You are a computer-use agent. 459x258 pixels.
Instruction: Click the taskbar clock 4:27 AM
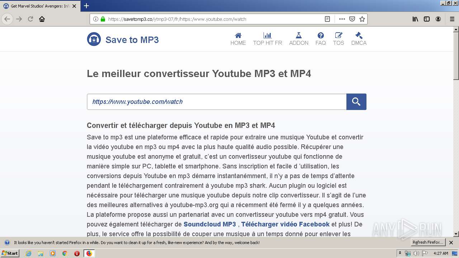coord(441,253)
